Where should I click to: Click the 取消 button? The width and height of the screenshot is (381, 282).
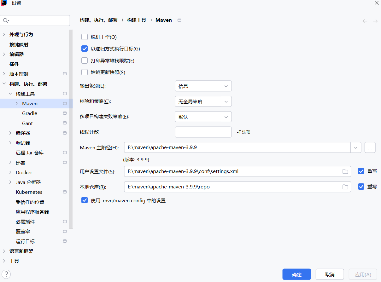click(x=330, y=274)
